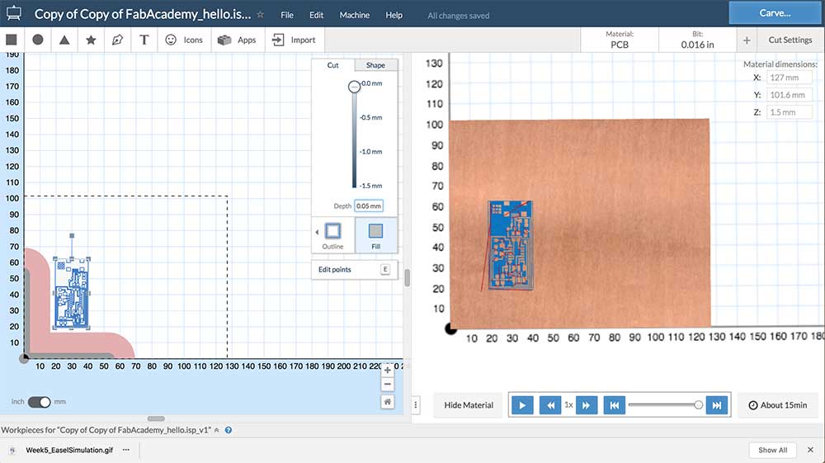Screen dimensions: 825x463
Task: Collapse the Workpieces panel chevron
Action: (x=216, y=430)
